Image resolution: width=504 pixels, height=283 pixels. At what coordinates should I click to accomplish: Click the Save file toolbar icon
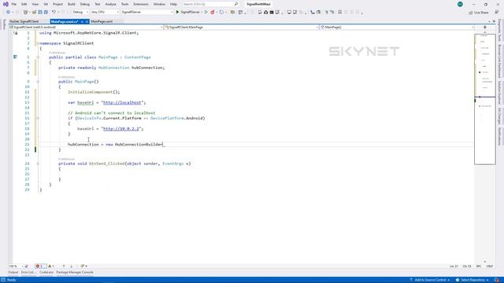click(40, 13)
